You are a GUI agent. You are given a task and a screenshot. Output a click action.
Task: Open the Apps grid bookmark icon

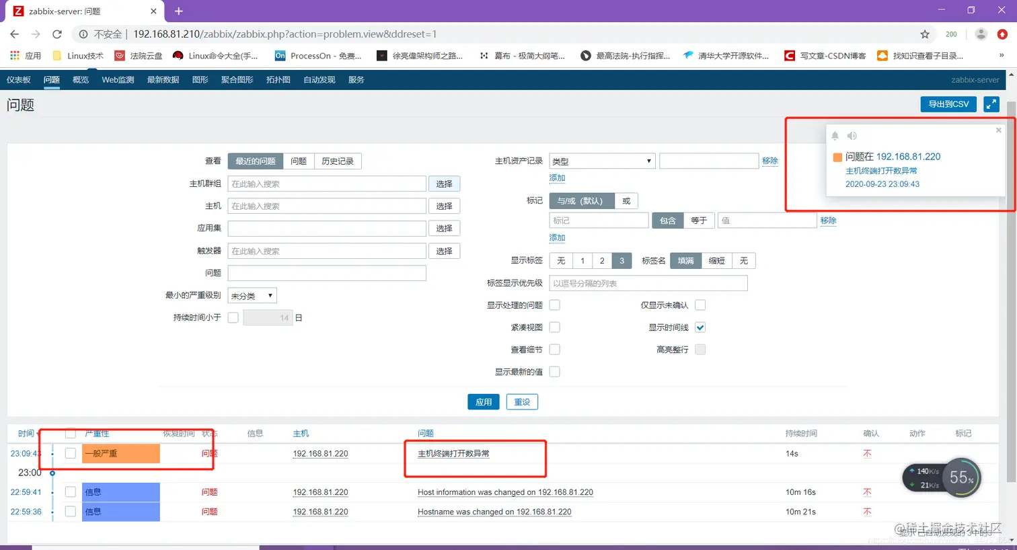click(15, 56)
